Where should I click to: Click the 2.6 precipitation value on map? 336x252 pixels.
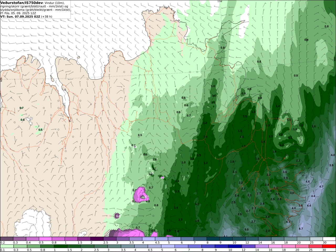point(279,199)
